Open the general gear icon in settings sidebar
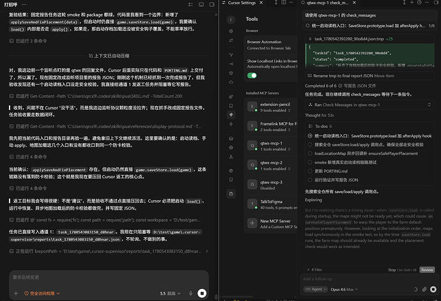 [x=231, y=31]
